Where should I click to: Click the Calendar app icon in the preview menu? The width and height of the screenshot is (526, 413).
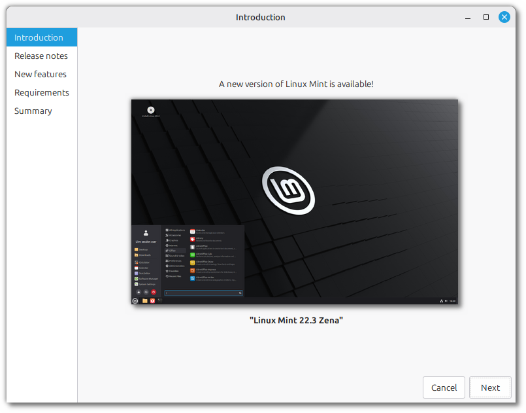192,231
